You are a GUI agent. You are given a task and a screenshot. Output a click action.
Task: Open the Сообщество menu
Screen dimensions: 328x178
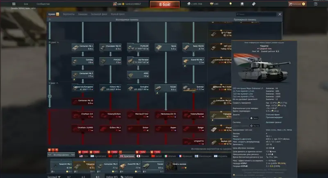tap(43, 4)
